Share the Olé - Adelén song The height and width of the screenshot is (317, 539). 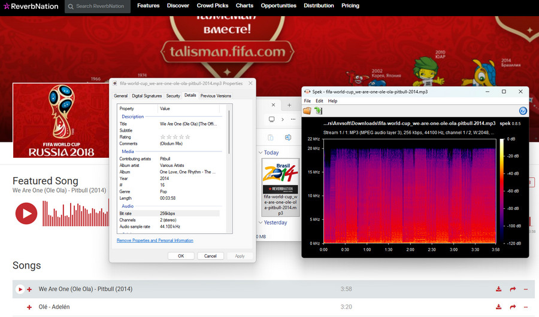(513, 307)
